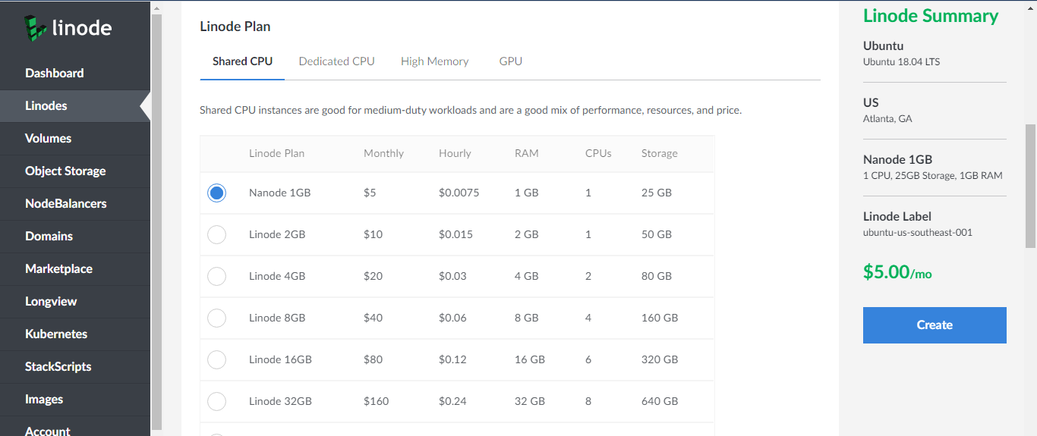Pick the Linode 8GB plan radio button
This screenshot has width=1037, height=436.
[216, 318]
